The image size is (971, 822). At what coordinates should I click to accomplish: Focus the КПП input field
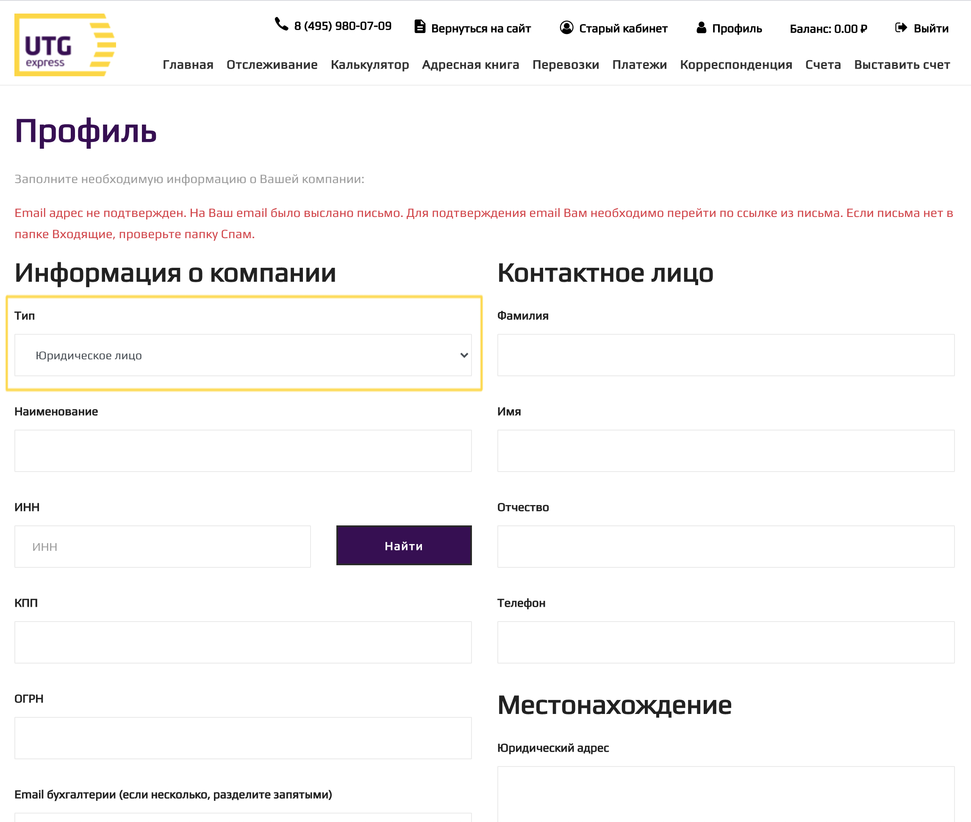point(243,642)
